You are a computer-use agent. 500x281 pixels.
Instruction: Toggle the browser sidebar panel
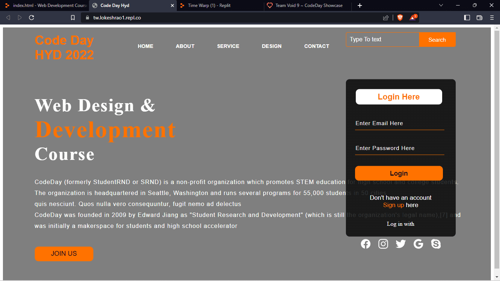click(x=467, y=18)
